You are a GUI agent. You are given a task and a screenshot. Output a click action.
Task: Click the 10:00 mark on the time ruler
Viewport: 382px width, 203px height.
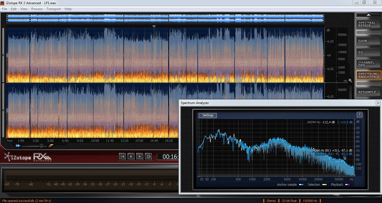[x=95, y=141]
